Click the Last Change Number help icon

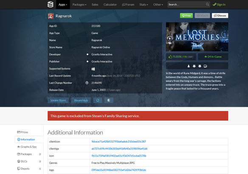pos(87,83)
